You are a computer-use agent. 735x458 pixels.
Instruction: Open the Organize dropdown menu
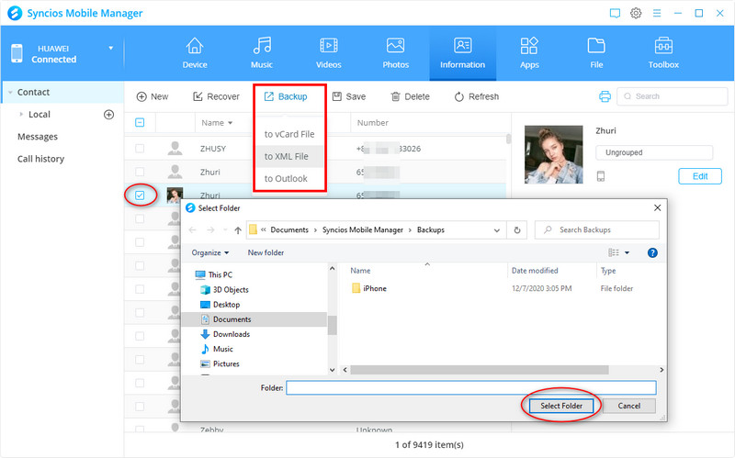click(x=210, y=253)
